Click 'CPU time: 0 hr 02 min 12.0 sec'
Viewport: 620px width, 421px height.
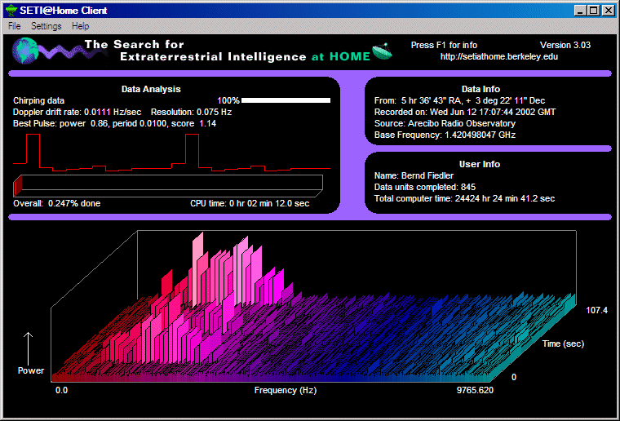pos(250,203)
